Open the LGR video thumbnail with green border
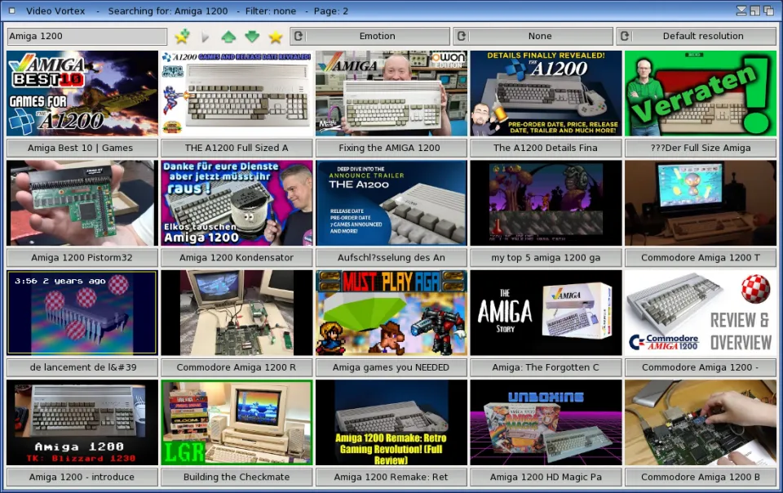Screen dimensions: 783x493 [237, 422]
